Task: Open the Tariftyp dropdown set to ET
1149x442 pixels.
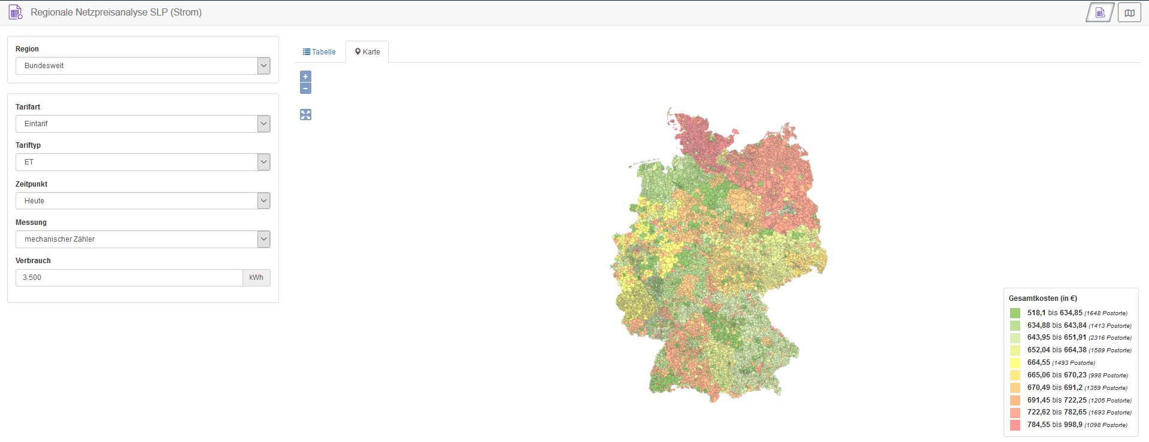Action: 143,162
